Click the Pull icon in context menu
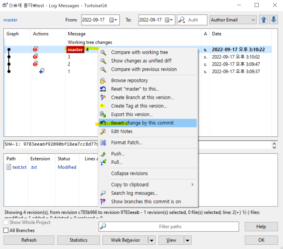The image size is (283, 249). (103, 162)
